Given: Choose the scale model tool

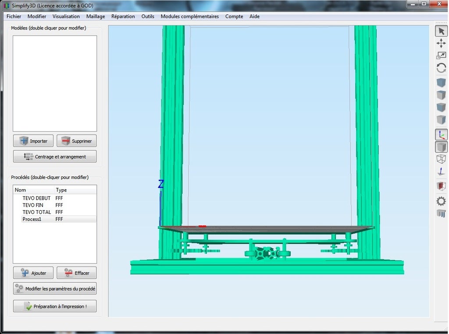Looking at the screenshot, I should coord(441,55).
